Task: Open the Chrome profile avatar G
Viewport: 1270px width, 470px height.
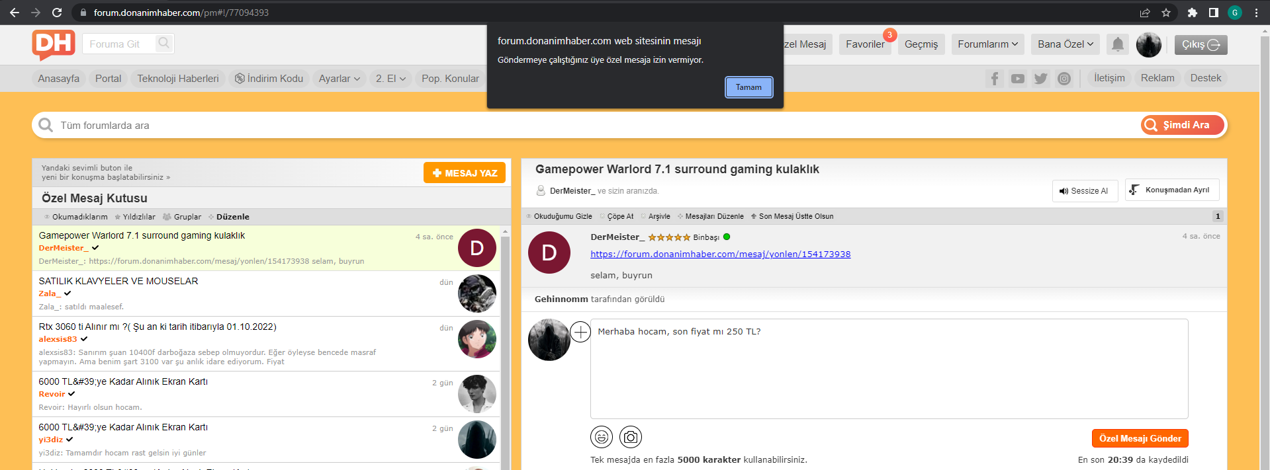Action: point(1235,13)
